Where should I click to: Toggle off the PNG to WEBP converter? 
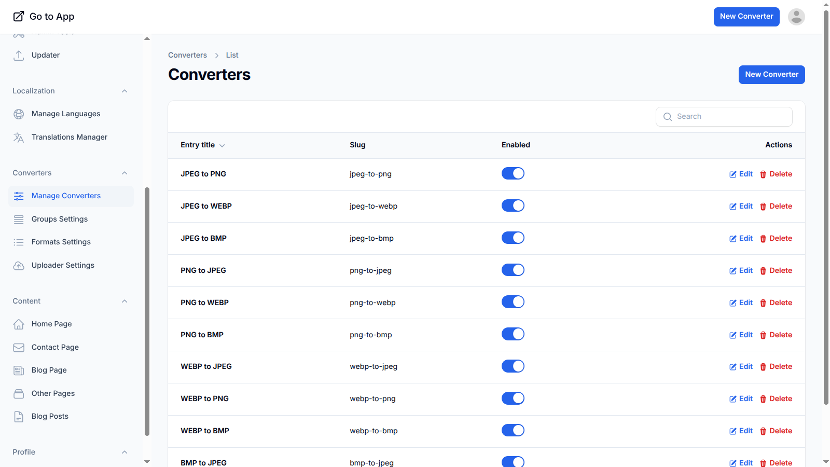pos(513,302)
